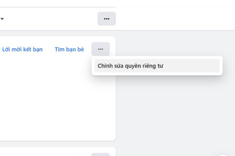This screenshot has height=156, width=235.
Task: Click the partially visible three-dot button at the bottom
Action: point(100,155)
